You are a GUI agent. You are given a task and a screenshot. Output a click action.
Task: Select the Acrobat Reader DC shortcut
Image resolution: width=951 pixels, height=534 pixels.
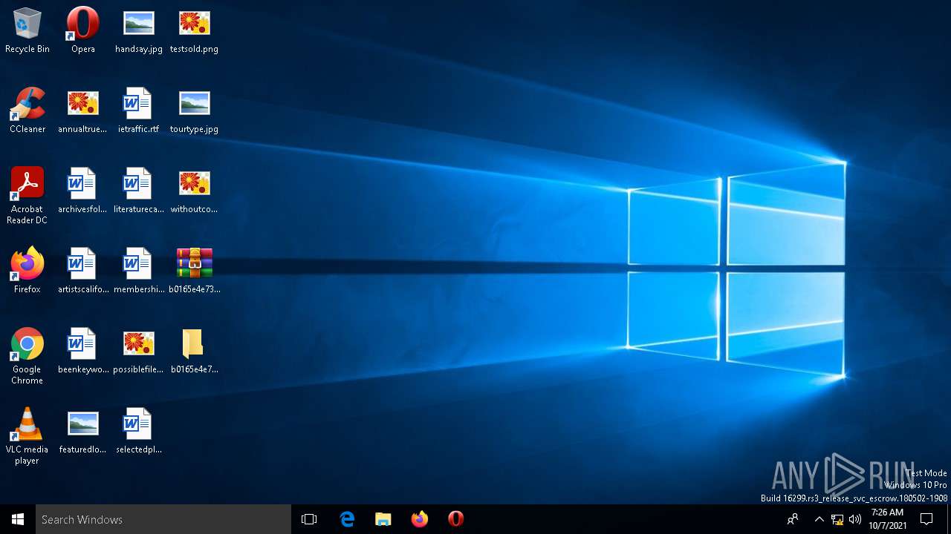[27, 196]
